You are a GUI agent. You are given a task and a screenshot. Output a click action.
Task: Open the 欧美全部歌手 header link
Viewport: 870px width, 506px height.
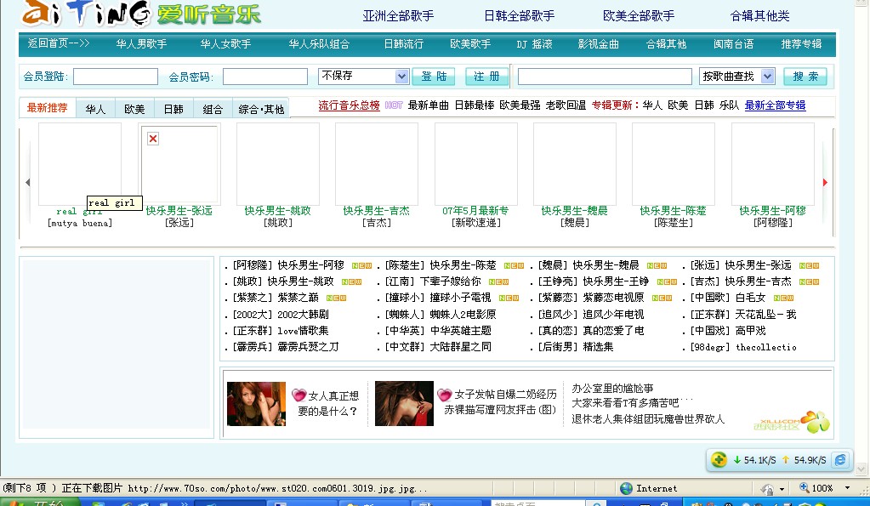pos(639,16)
